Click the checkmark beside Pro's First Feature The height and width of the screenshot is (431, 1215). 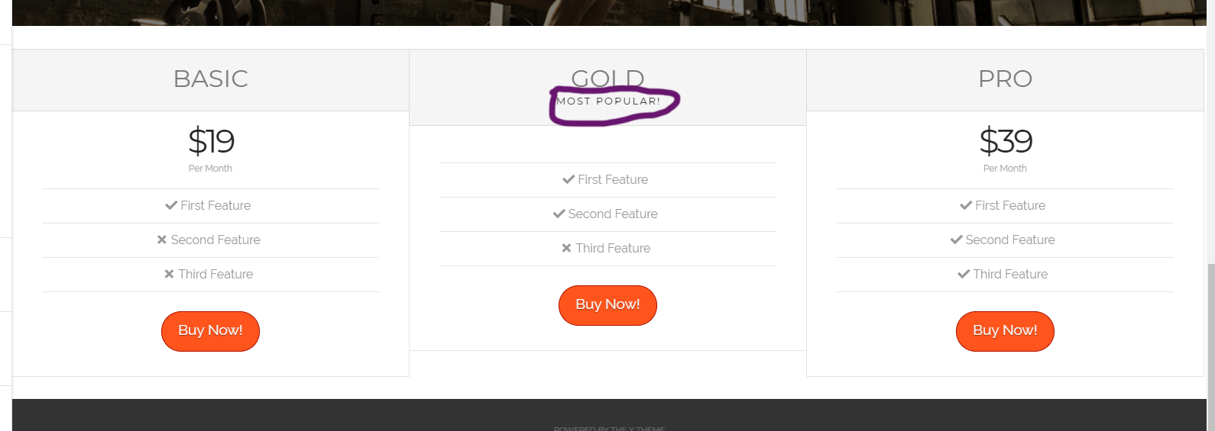tap(966, 205)
